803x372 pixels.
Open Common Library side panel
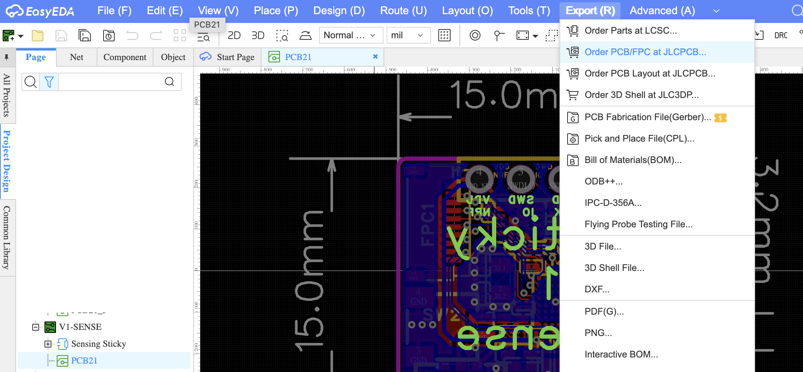coord(7,238)
